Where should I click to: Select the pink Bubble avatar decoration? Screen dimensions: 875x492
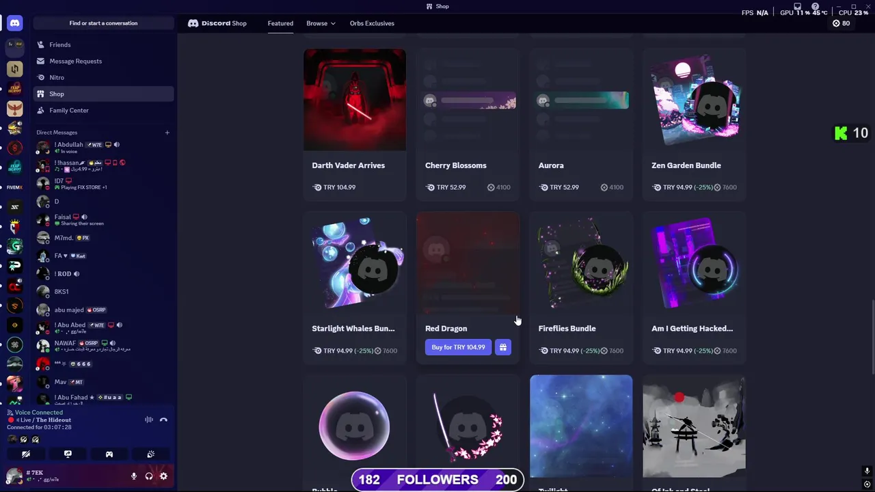[x=355, y=426]
